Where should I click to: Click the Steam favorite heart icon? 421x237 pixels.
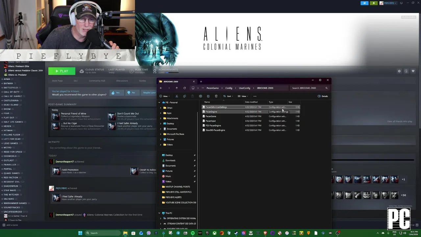(413, 71)
